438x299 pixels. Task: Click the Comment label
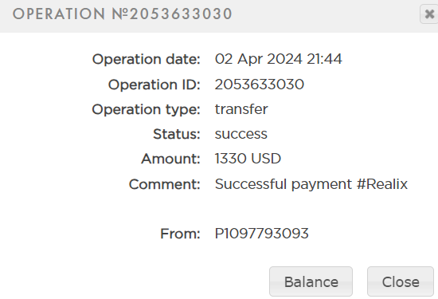165,184
